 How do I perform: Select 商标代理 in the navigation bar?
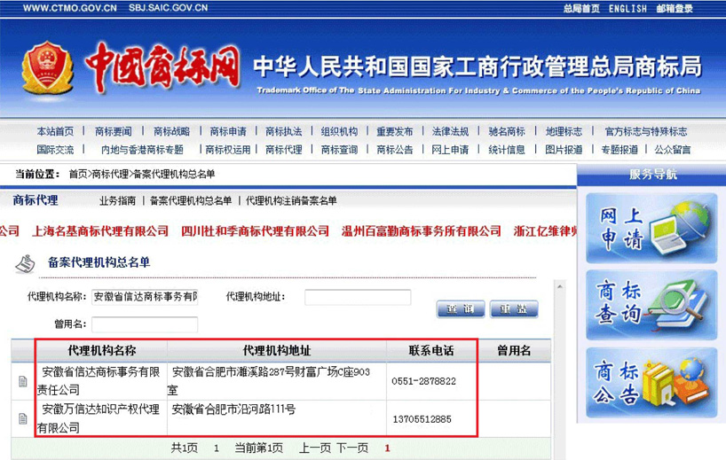283,150
